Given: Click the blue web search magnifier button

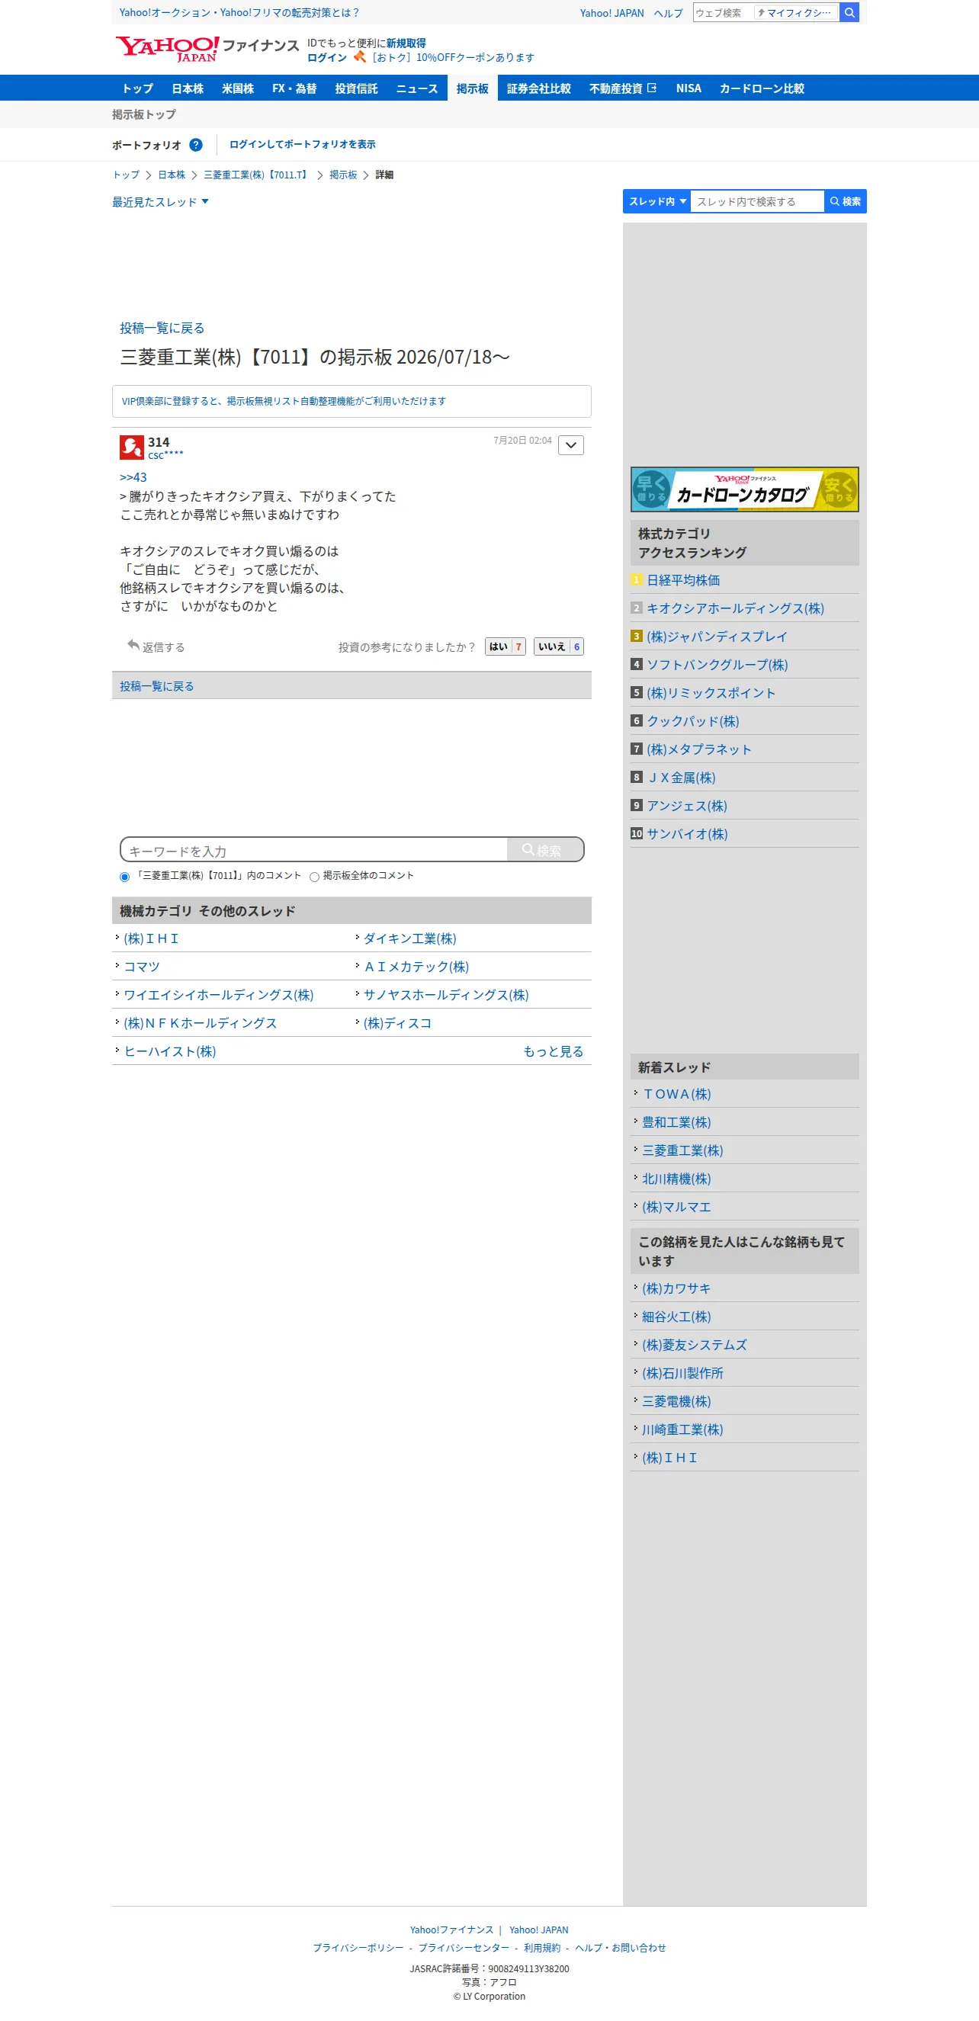Looking at the screenshot, I should pyautogui.click(x=849, y=12).
